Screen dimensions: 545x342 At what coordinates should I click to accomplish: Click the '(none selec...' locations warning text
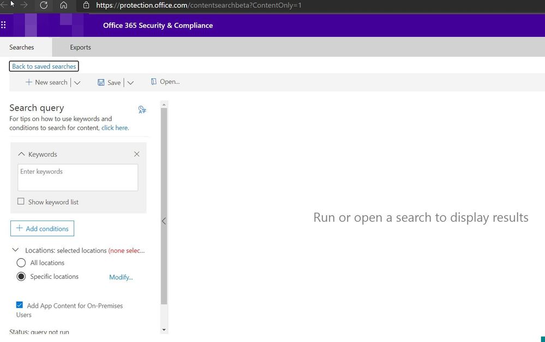[x=127, y=251]
